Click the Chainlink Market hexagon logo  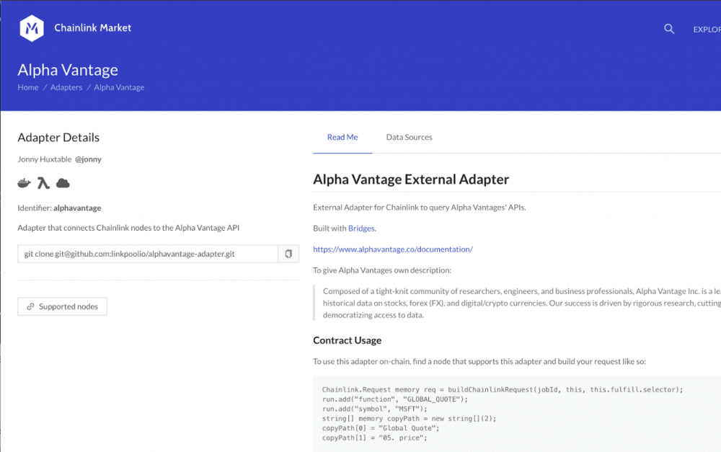pos(31,28)
